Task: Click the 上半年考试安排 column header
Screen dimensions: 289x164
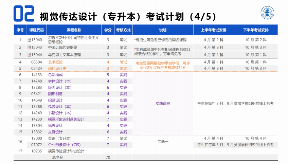Action: [x=213, y=30]
